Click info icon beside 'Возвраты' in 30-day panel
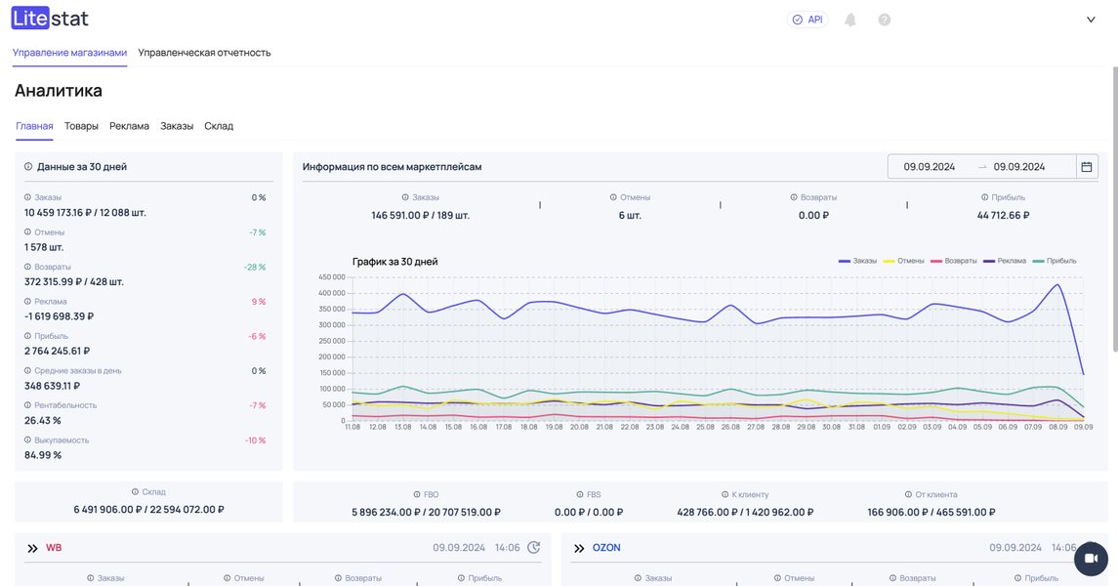This screenshot has width=1118, height=586. (27, 267)
